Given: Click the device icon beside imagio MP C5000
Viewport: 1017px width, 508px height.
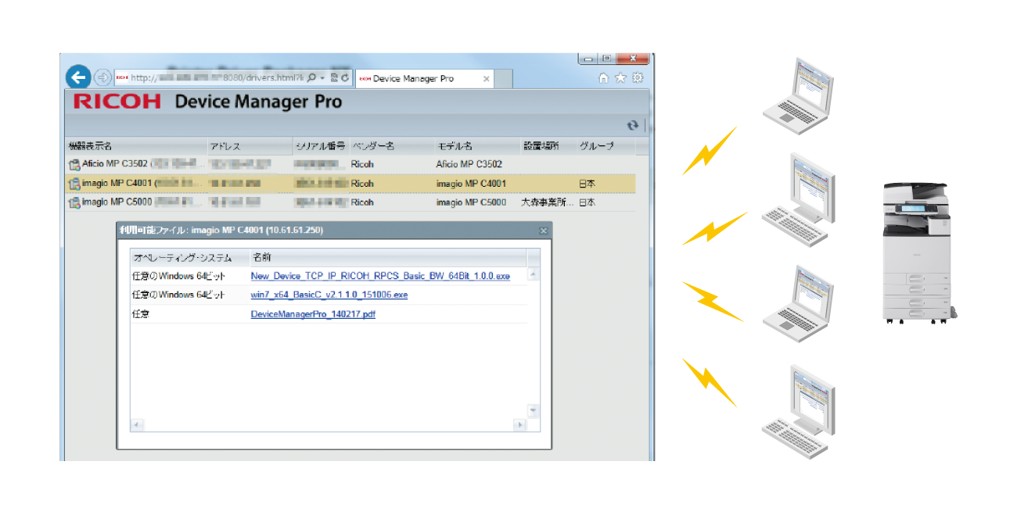Looking at the screenshot, I should tap(74, 202).
